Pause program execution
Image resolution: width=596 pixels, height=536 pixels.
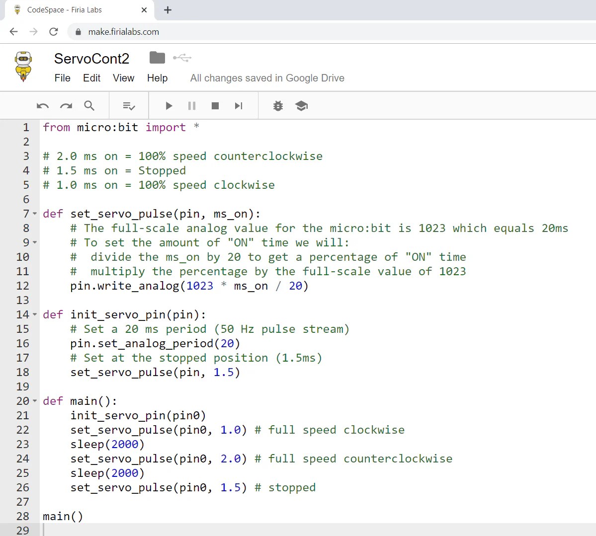[x=192, y=105]
